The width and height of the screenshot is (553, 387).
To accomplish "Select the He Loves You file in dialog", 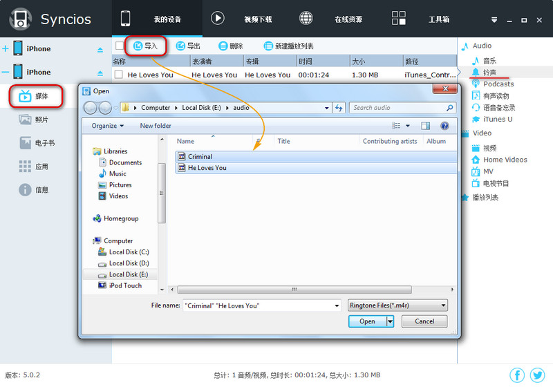I will pyautogui.click(x=316, y=168).
